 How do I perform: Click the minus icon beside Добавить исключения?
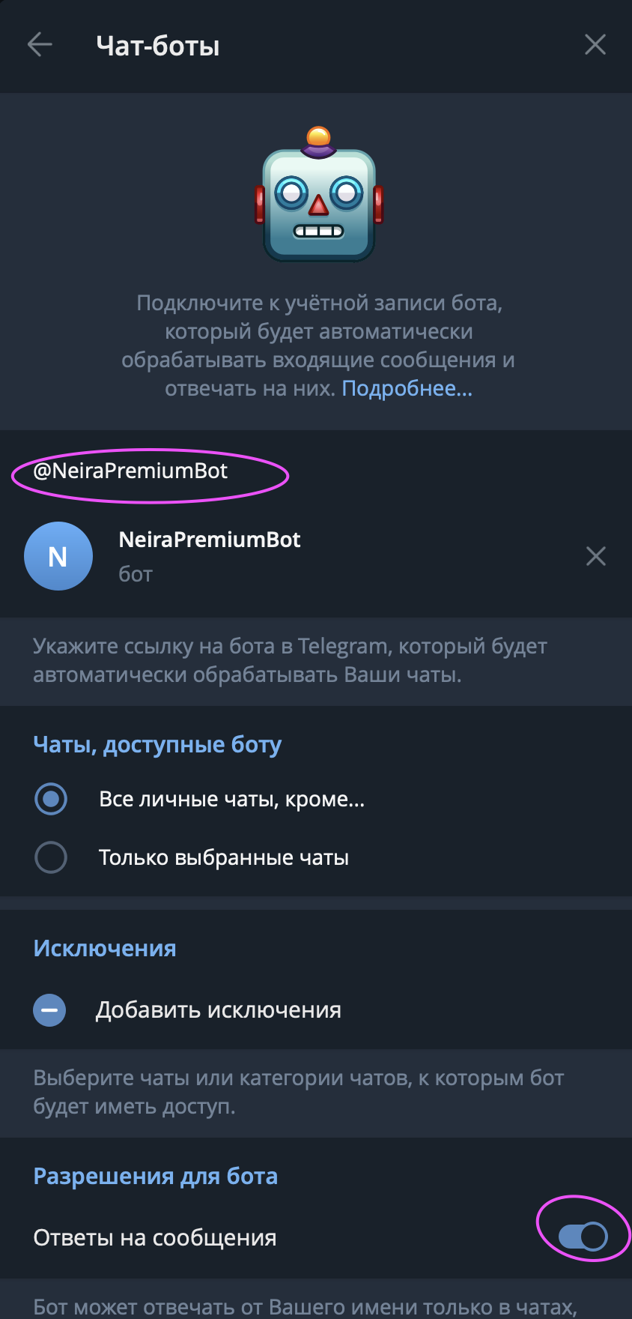click(x=49, y=1010)
